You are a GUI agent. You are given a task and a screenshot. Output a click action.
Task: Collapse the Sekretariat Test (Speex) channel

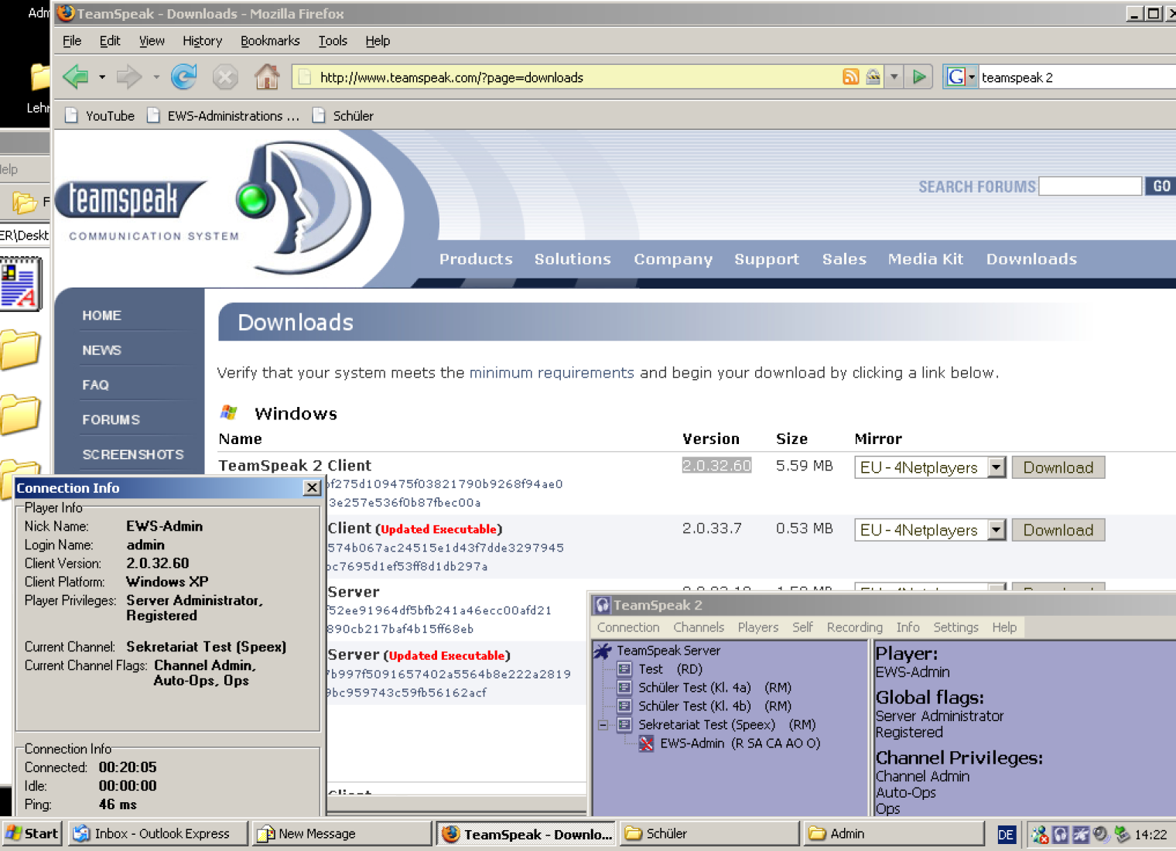603,725
